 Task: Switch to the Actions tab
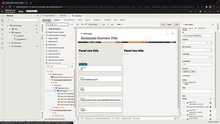click(x=57, y=20)
